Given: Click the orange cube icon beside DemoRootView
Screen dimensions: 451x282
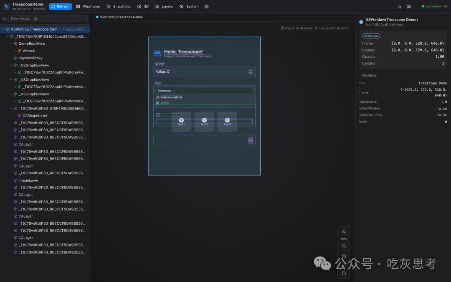Looking at the screenshot, I should pos(16,44).
